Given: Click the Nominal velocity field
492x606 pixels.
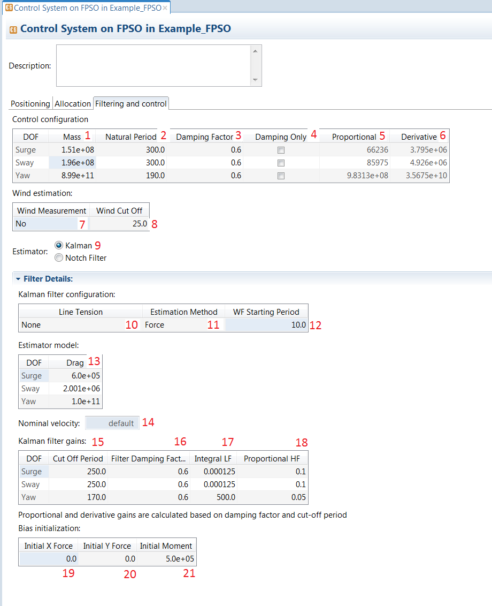Looking at the screenshot, I should pyautogui.click(x=112, y=423).
